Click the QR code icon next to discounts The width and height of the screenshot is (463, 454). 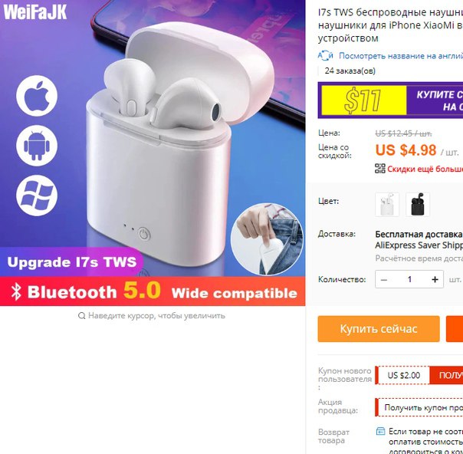click(x=380, y=169)
